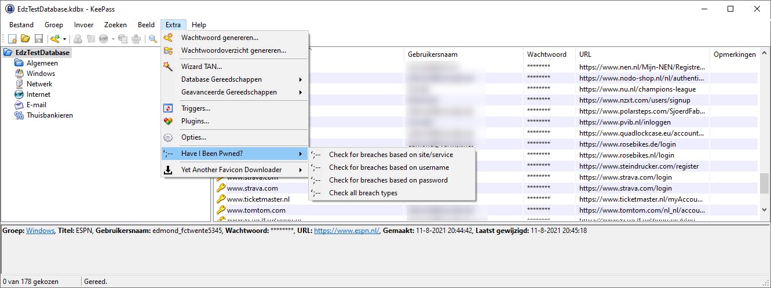This screenshot has height=288, width=771.
Task: Sort by the Gebruikersnaam column header
Action: [463, 54]
